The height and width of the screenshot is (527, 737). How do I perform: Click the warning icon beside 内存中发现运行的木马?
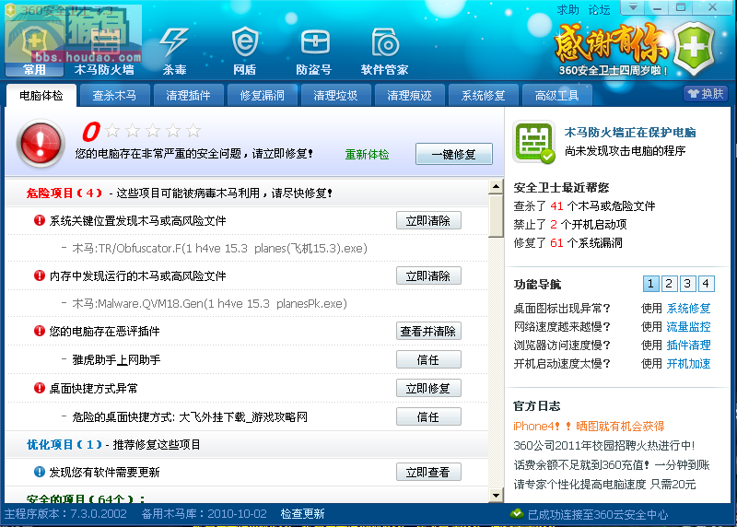coord(40,275)
